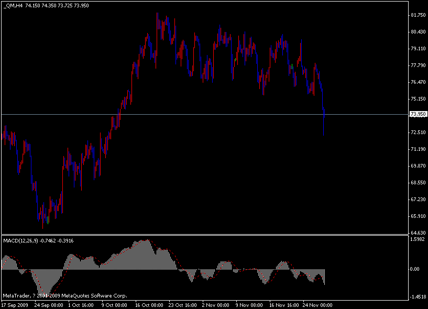
Task: Click the 64.630 price scale label
Action: (418, 233)
